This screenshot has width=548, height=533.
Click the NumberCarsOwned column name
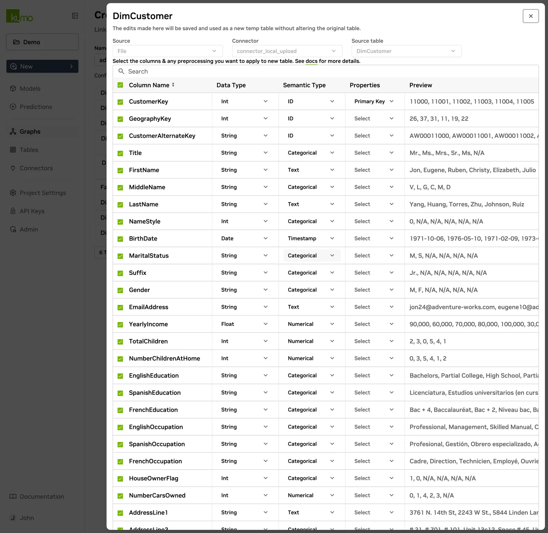pos(157,495)
